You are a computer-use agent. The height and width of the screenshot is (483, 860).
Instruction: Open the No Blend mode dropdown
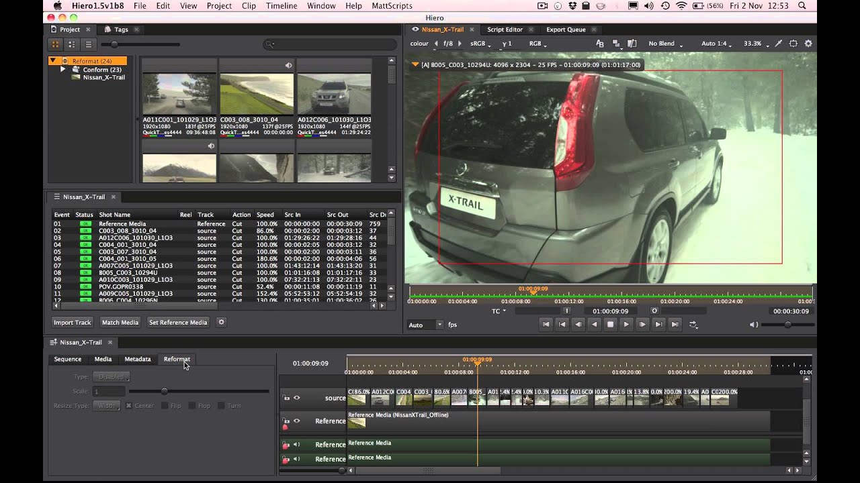tap(665, 44)
